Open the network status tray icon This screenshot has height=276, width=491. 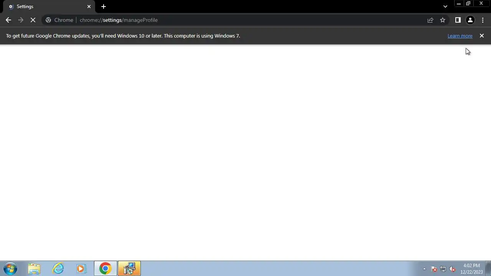tap(443, 269)
